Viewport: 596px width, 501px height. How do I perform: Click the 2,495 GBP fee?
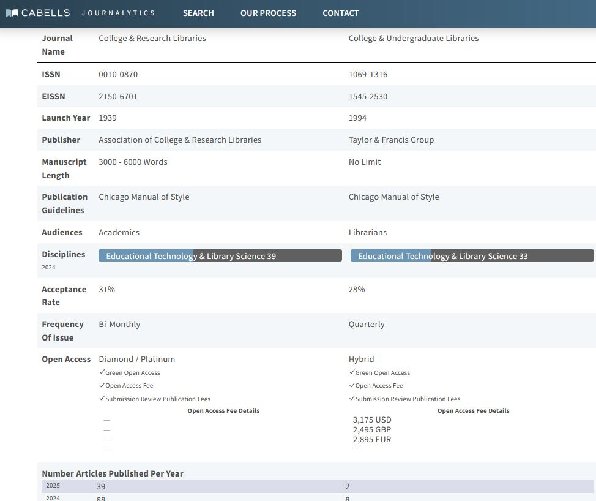pyautogui.click(x=372, y=430)
